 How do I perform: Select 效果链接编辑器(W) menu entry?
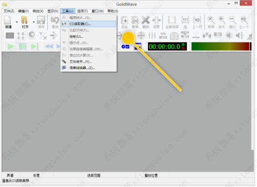[x=89, y=49]
